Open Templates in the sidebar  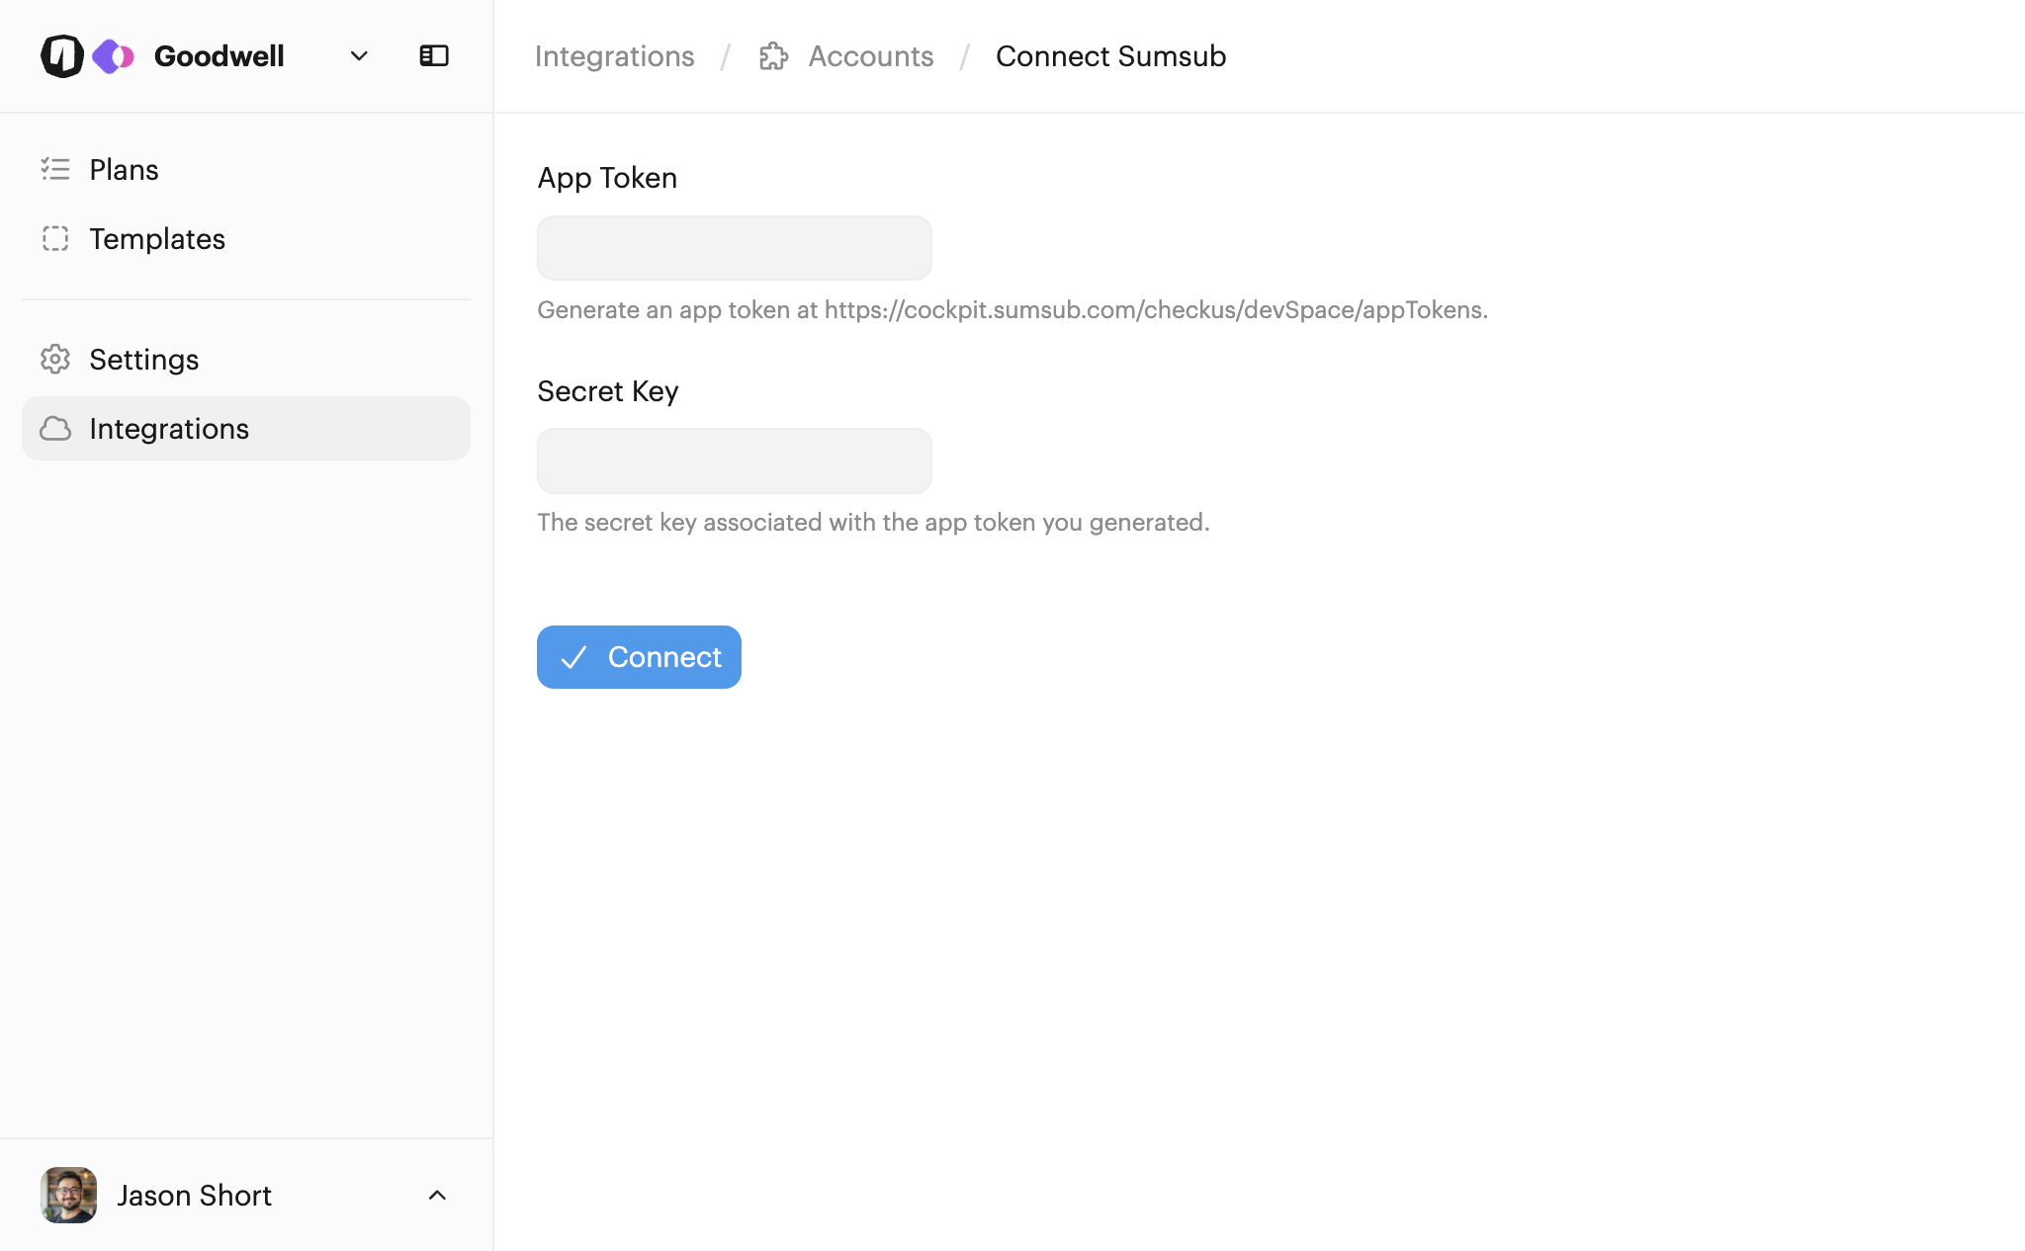157,239
